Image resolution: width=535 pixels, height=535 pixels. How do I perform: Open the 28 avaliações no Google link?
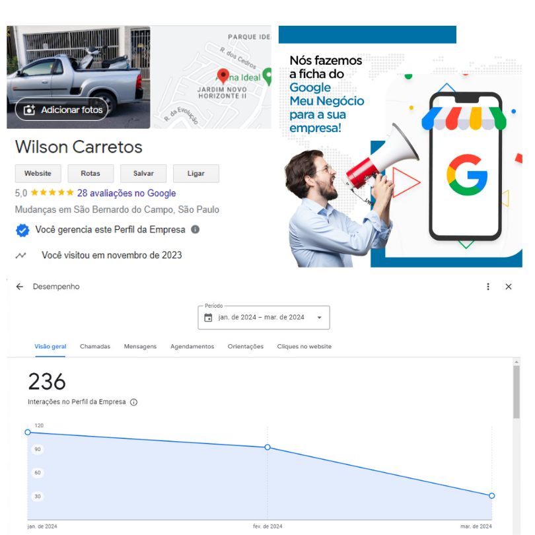[127, 193]
